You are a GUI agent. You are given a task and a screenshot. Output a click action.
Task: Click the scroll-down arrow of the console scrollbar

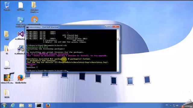click(x=118, y=70)
